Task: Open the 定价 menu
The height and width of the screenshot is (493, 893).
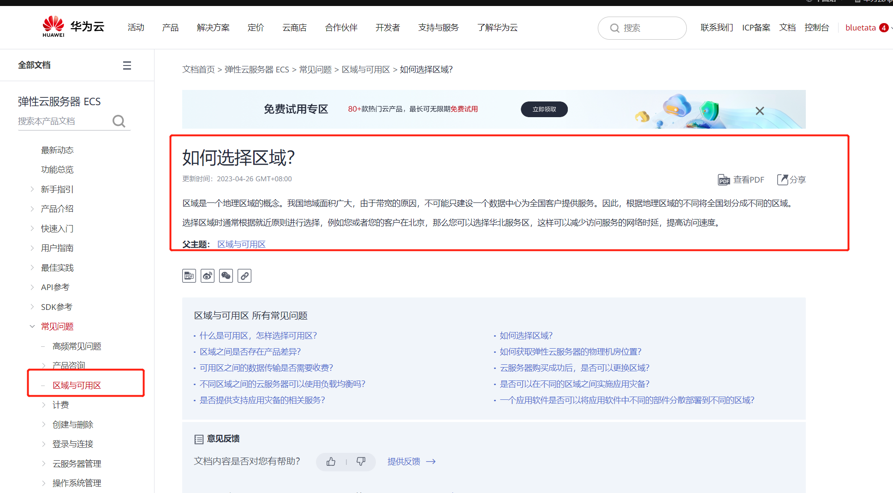Action: (x=256, y=28)
